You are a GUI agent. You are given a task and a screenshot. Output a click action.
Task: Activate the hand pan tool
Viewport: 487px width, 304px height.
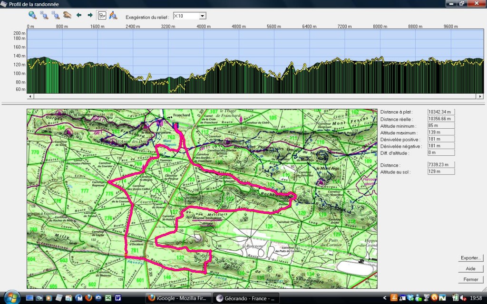coord(67,16)
